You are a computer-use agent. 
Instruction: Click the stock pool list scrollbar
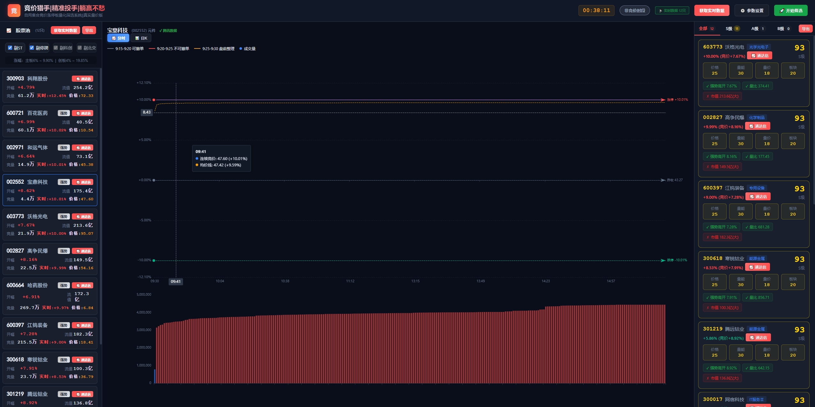coord(101,206)
